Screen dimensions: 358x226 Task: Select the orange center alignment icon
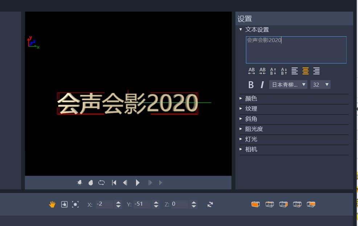click(x=305, y=71)
